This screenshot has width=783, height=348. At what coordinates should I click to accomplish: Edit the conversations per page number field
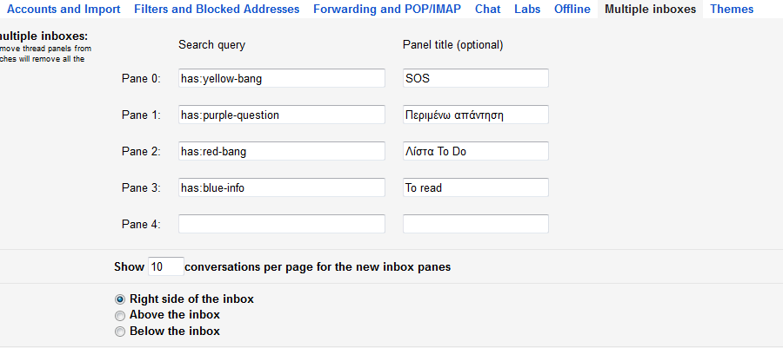point(165,266)
